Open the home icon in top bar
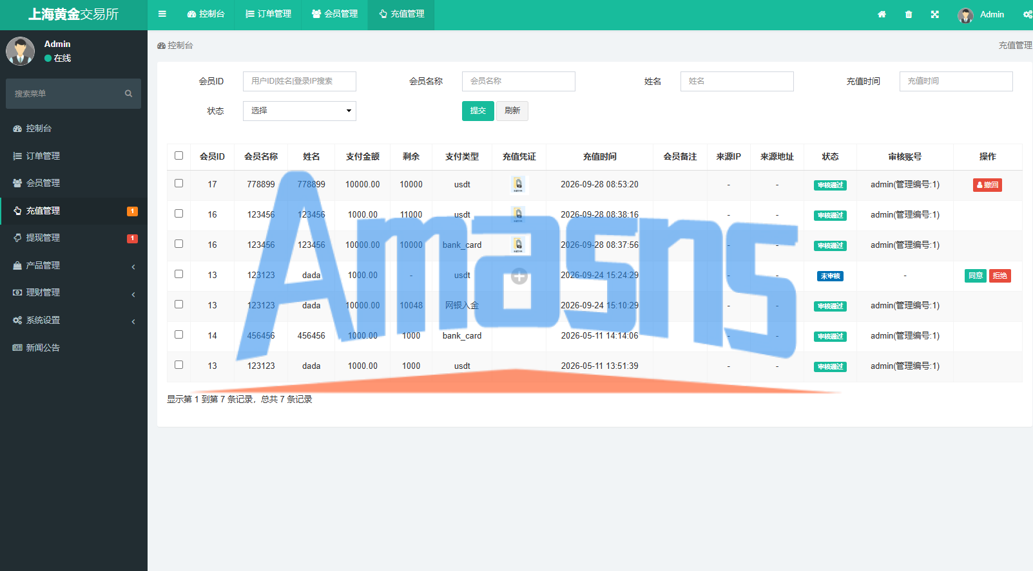Screen dimensions: 1033x571 pos(882,14)
